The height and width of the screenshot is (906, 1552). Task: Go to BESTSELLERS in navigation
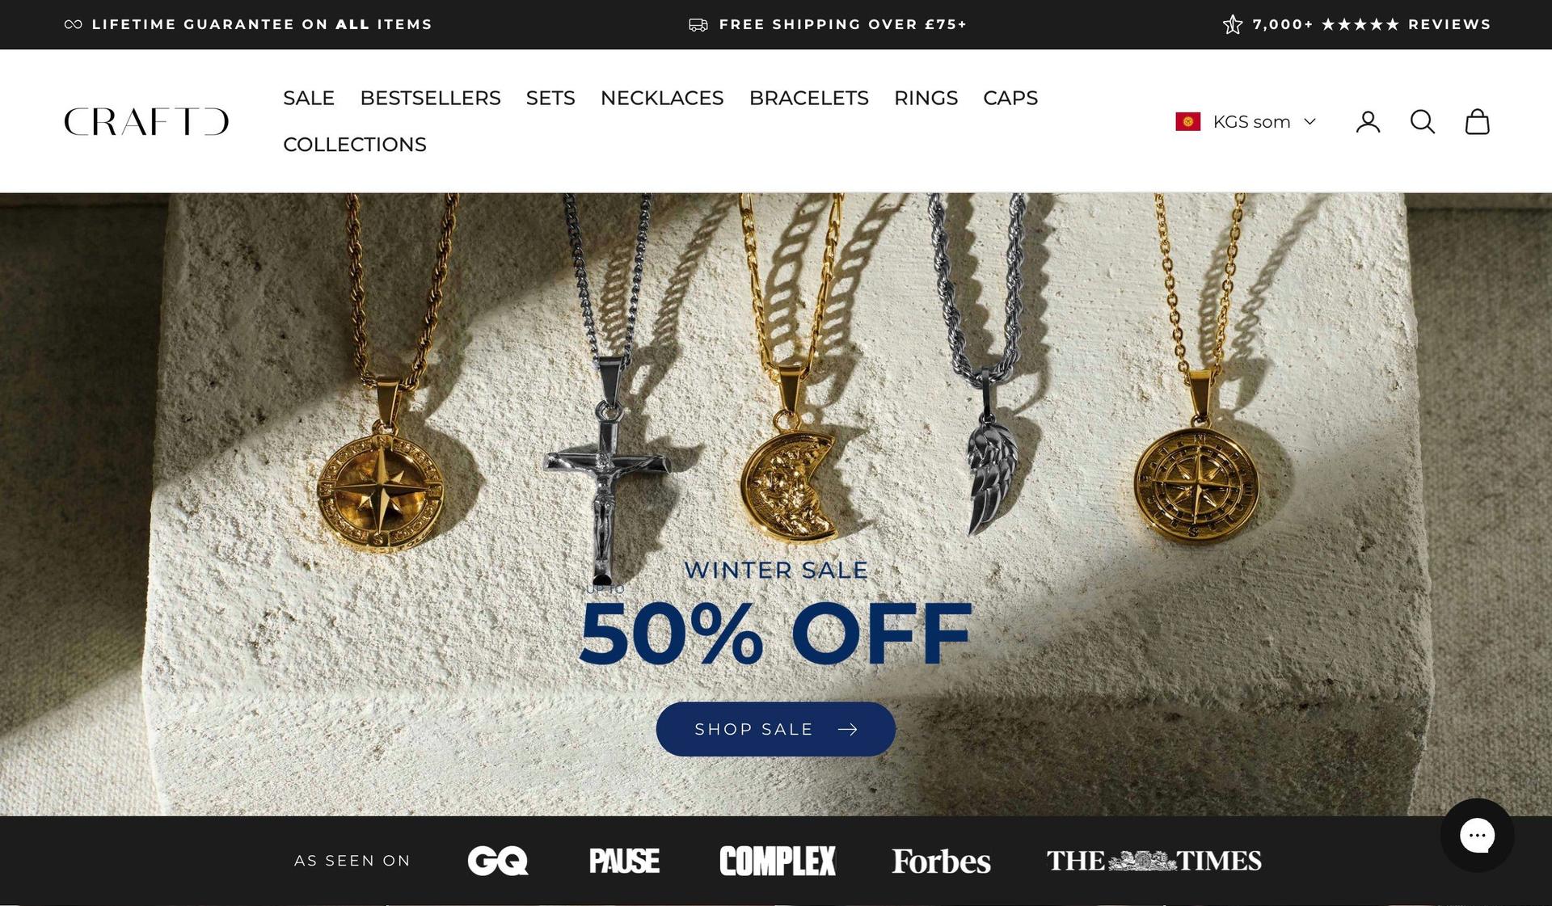click(x=430, y=98)
